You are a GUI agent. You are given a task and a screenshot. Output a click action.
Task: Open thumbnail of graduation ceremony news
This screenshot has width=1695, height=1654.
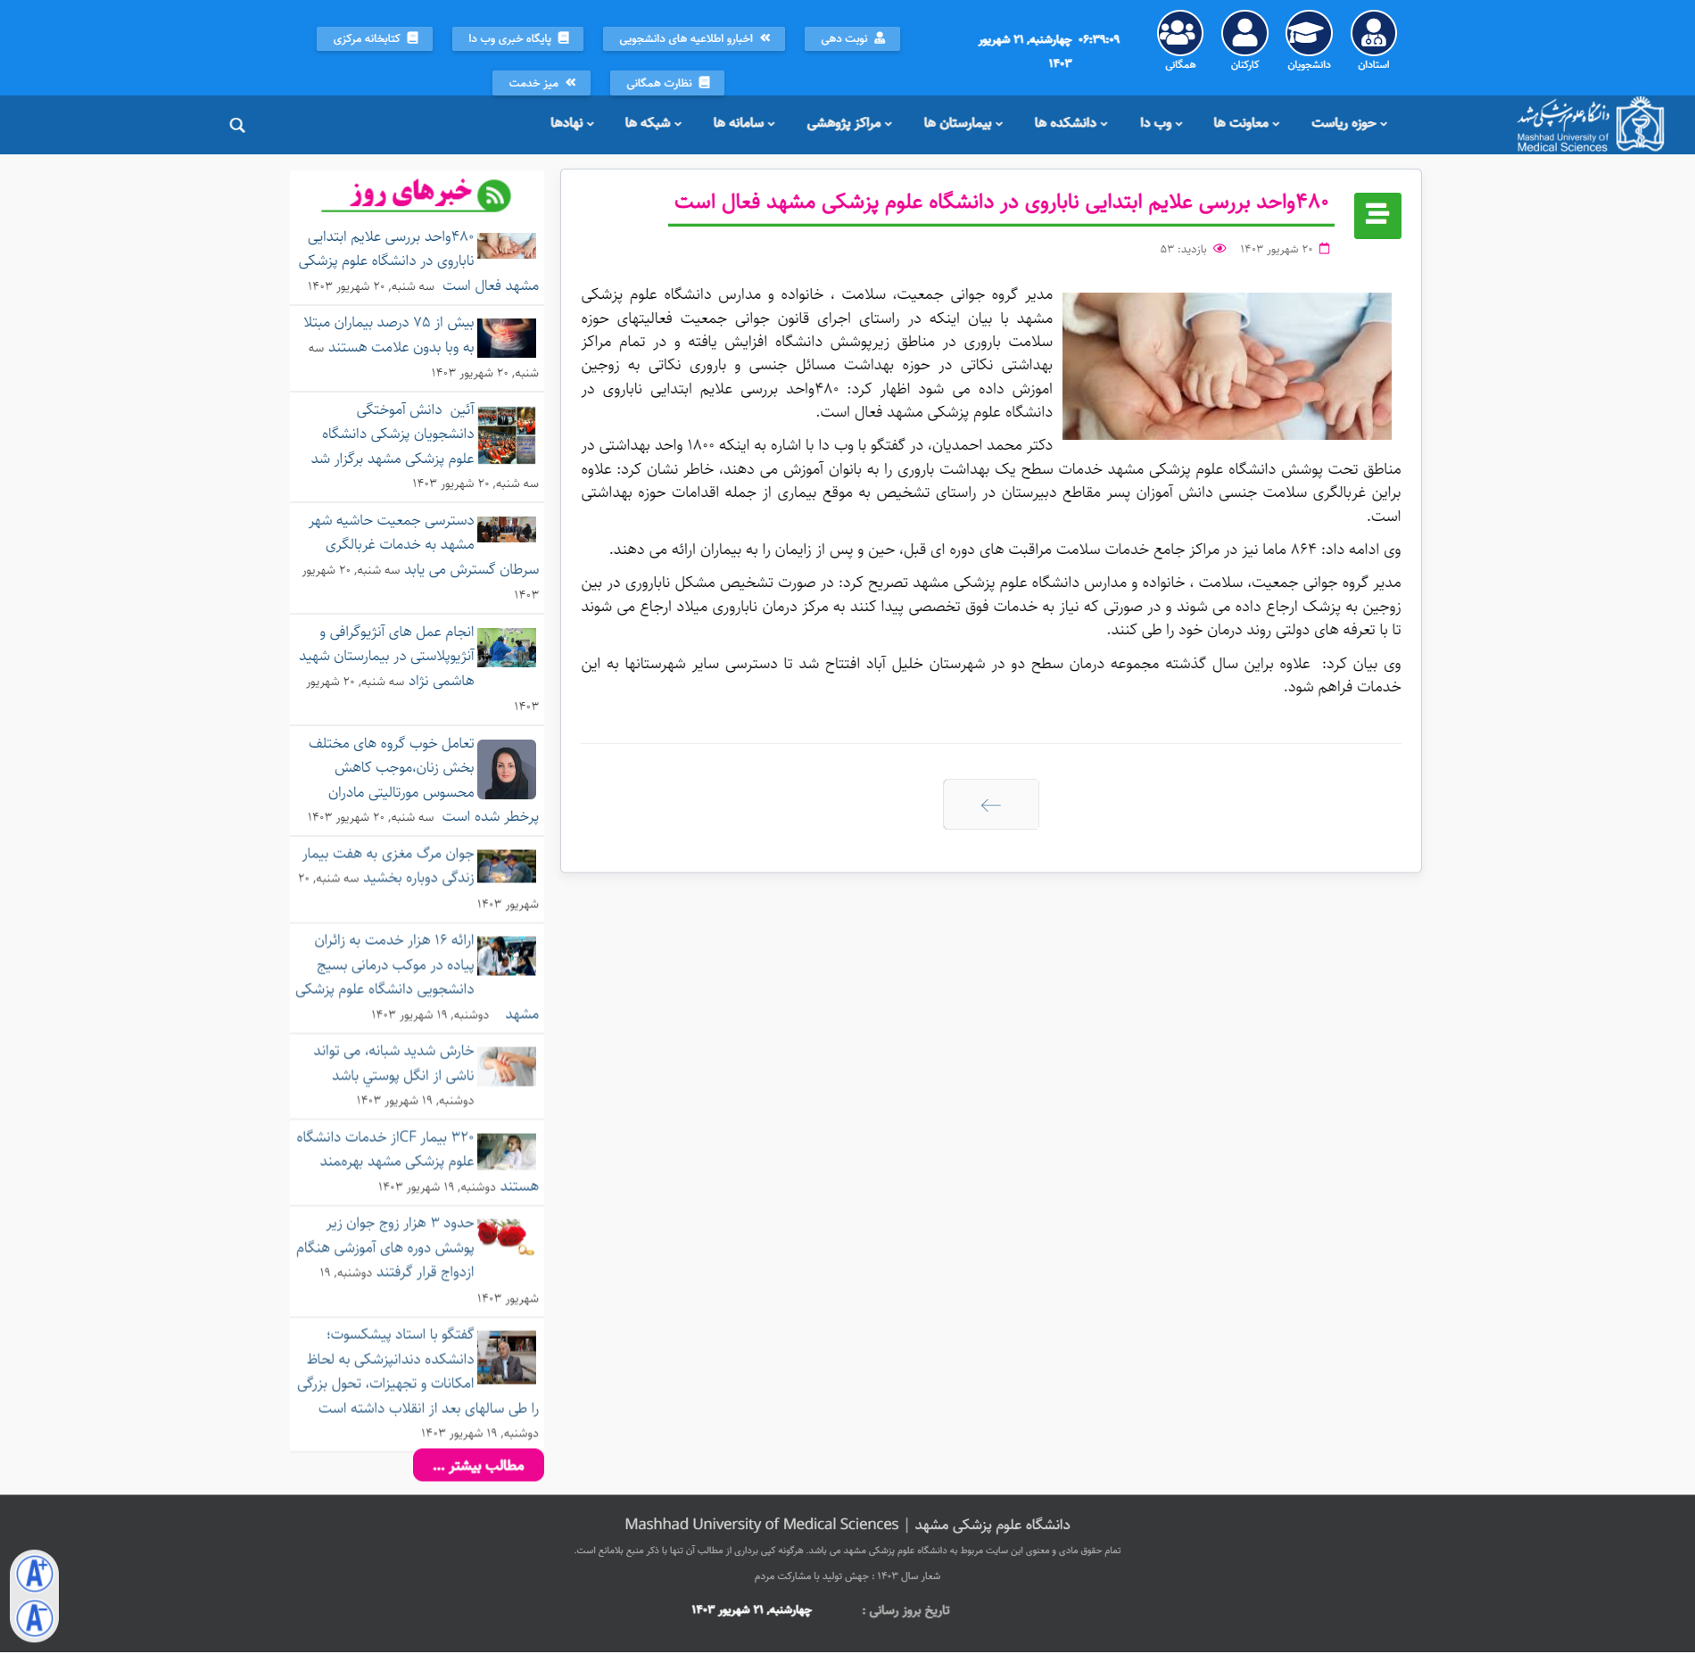[x=507, y=435]
